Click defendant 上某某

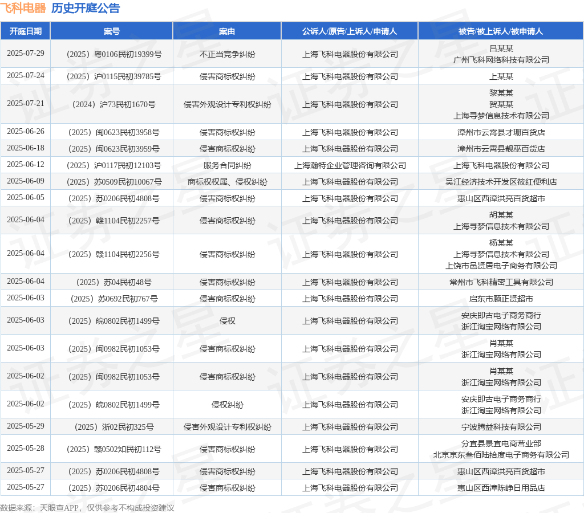(501, 77)
